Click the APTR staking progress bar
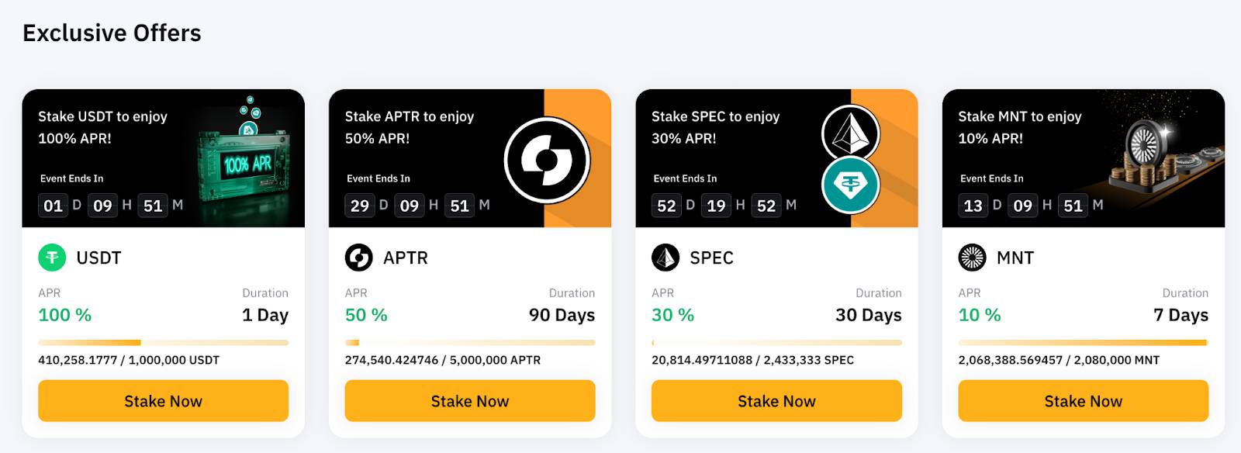This screenshot has width=1241, height=453. pyautogui.click(x=470, y=342)
